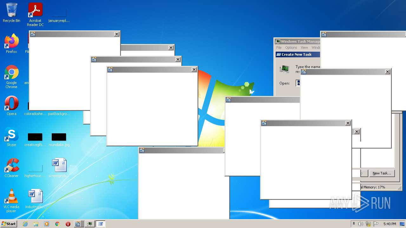The height and width of the screenshot is (228, 406).
Task: Select the higherhour... desktop file
Action: 35,170
